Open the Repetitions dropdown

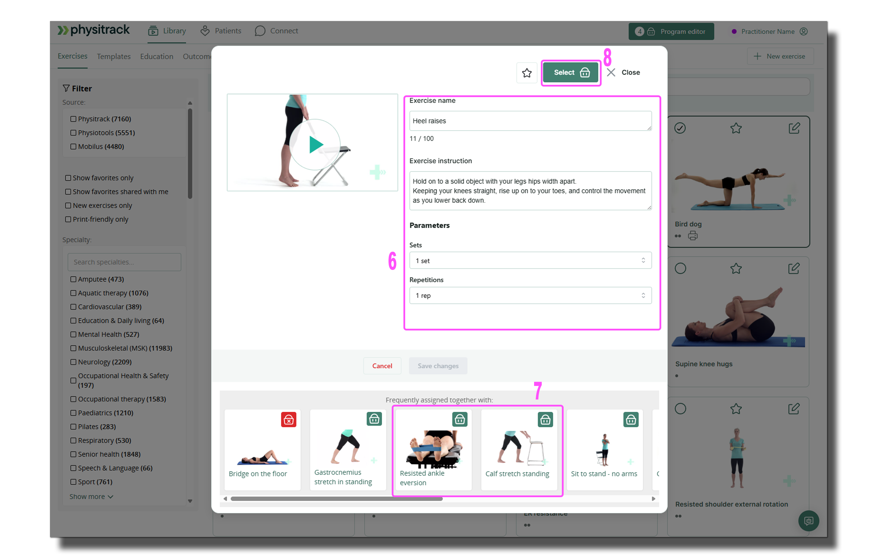coord(530,295)
